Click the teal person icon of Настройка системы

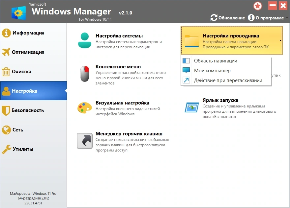(x=85, y=40)
